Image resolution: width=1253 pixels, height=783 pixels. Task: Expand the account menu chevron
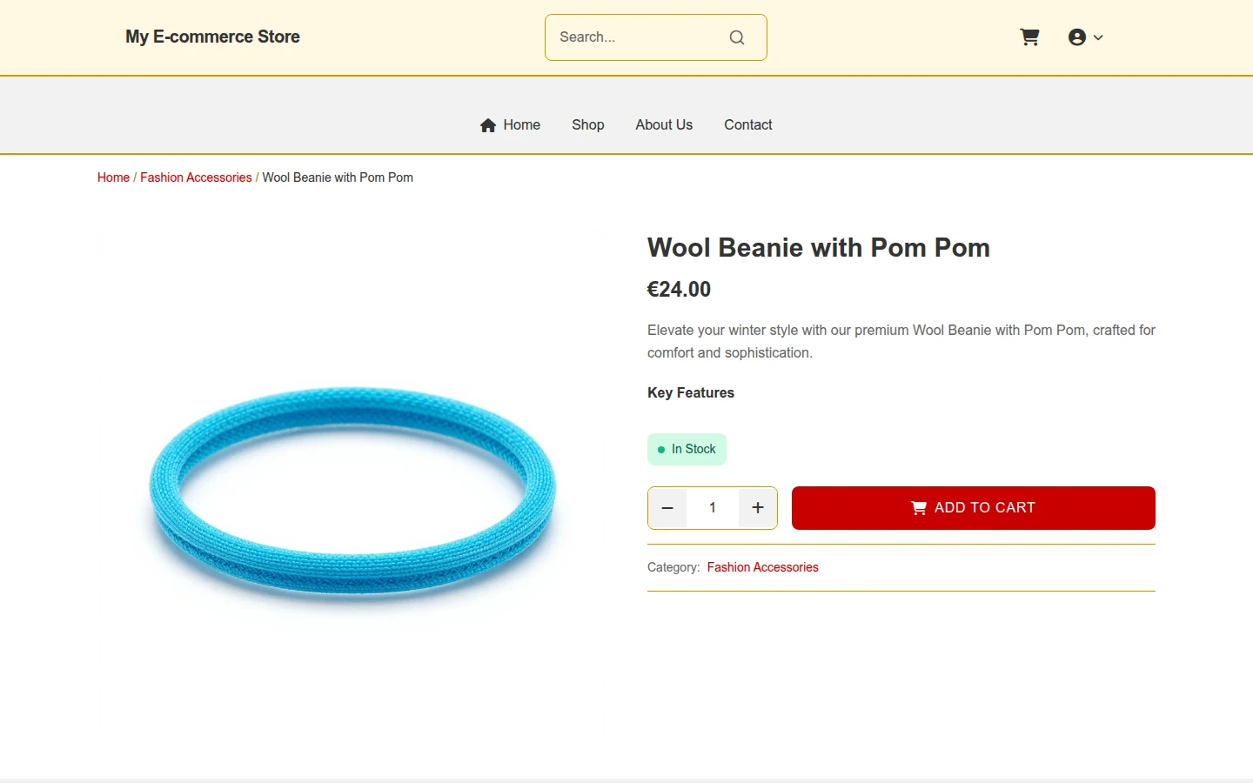(x=1098, y=37)
